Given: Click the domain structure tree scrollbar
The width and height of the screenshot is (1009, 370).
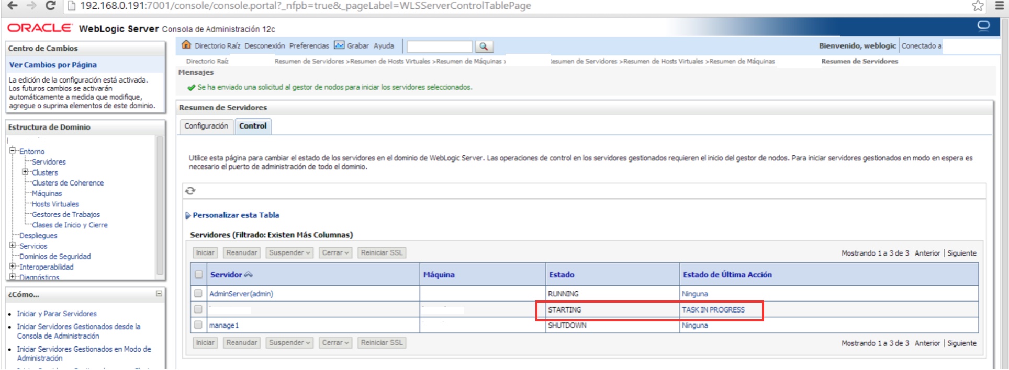Looking at the screenshot, I should (x=160, y=206).
